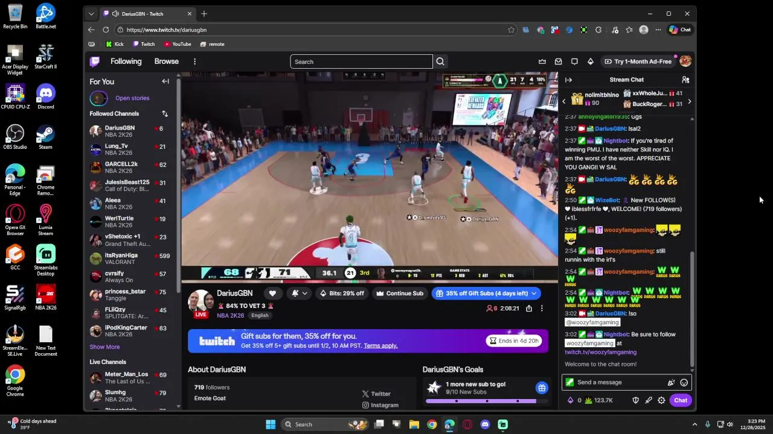Open the celebration icon in message box

coord(671,382)
